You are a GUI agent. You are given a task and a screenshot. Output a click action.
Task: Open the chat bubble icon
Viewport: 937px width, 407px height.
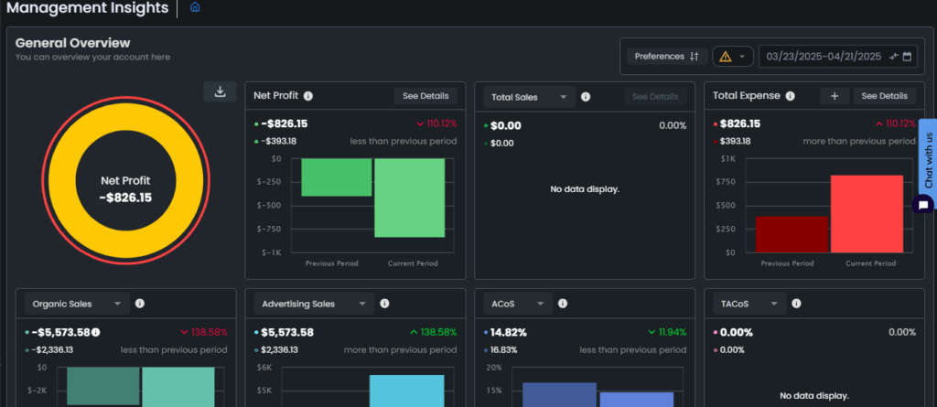click(x=923, y=206)
